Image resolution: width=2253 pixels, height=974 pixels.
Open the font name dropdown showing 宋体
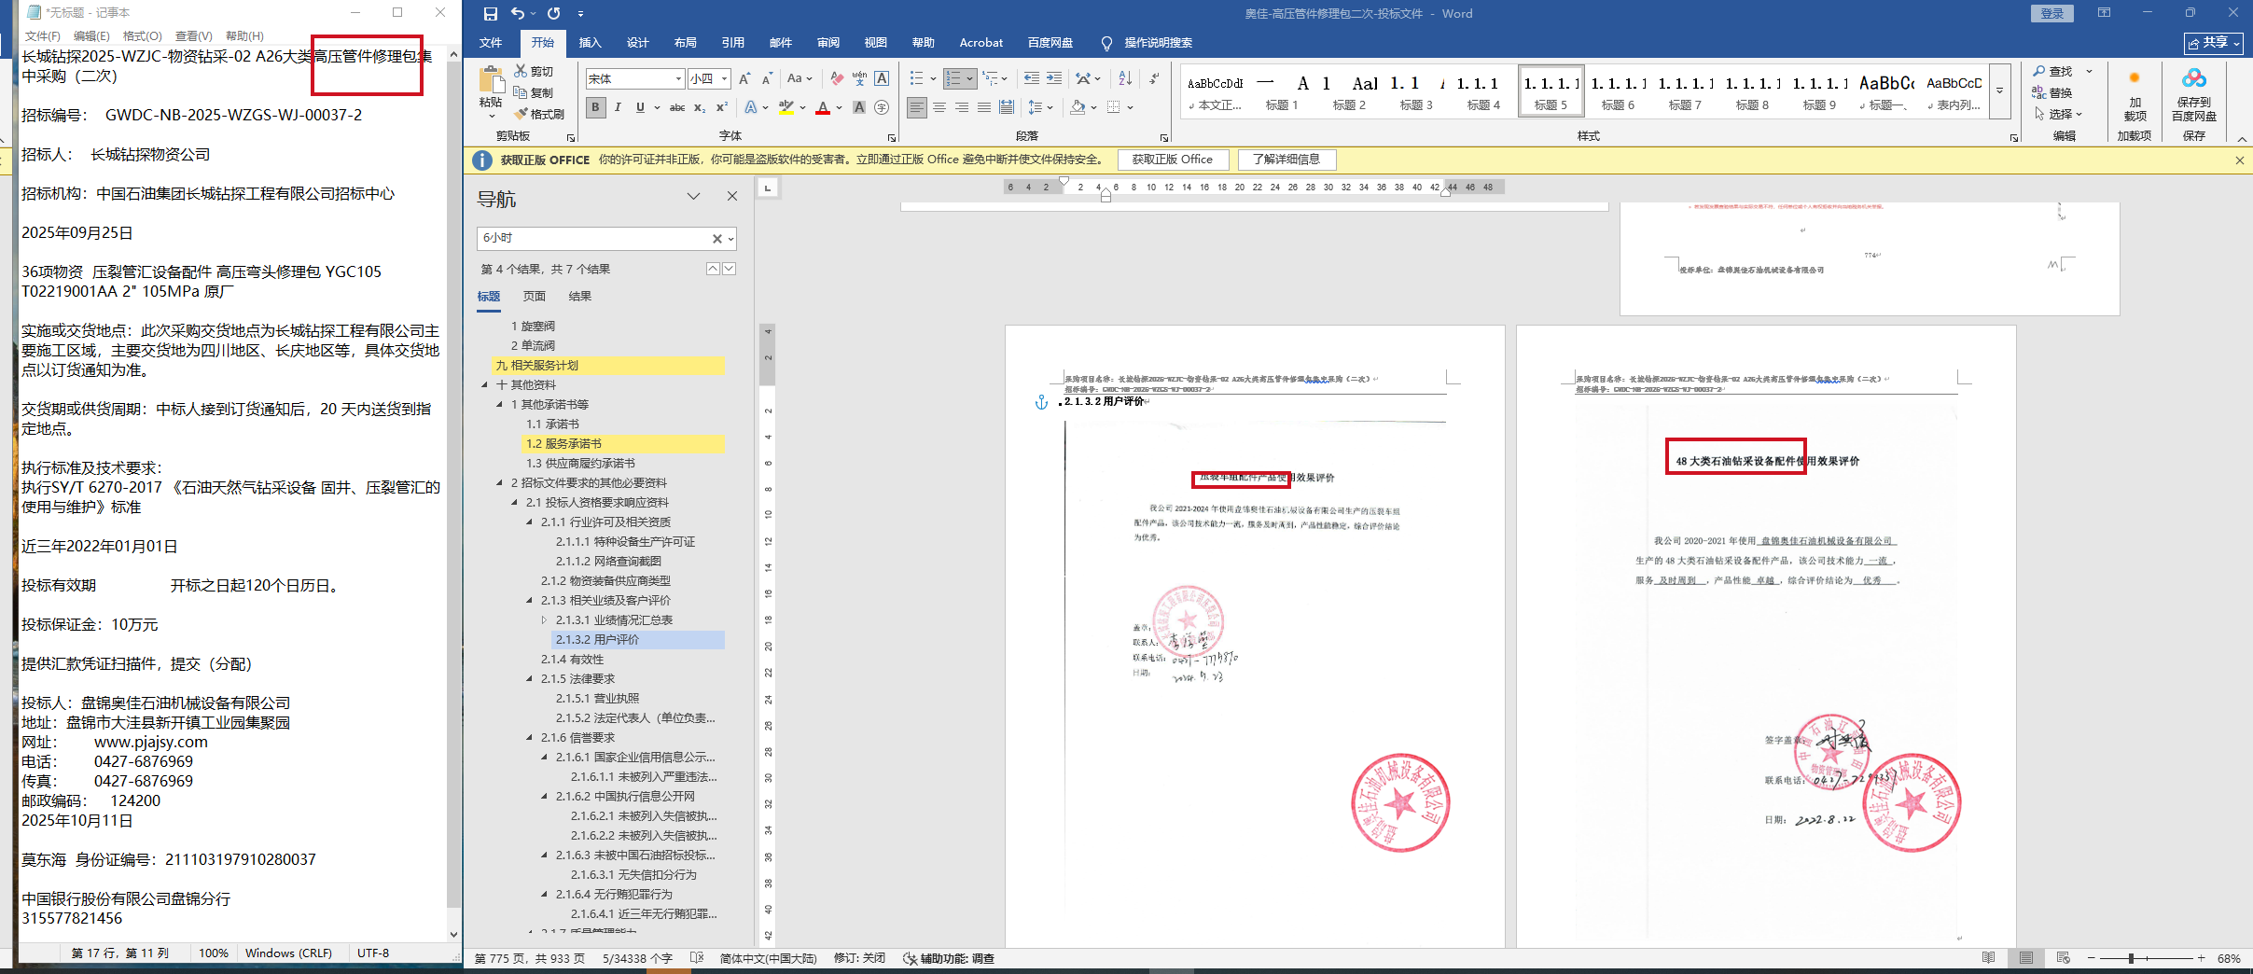pyautogui.click(x=678, y=79)
